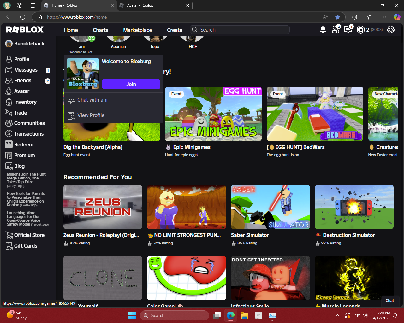This screenshot has height=323, width=404.
Task: Open the Saber Simulator thumbnail
Action: pyautogui.click(x=270, y=207)
